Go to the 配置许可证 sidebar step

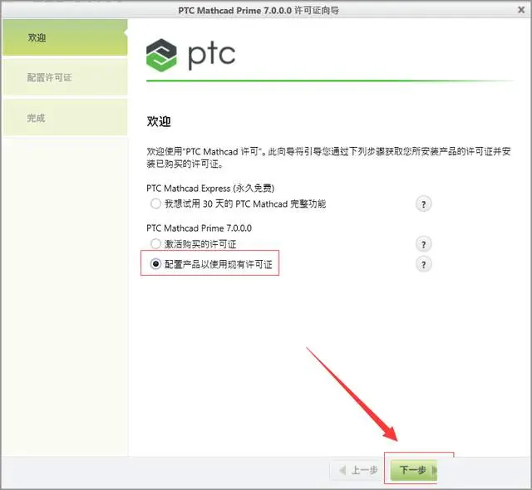[65, 77]
